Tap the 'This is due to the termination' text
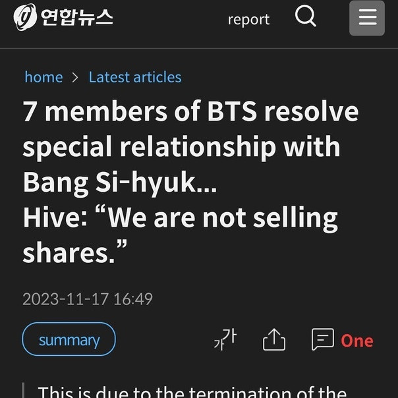 pos(192,391)
